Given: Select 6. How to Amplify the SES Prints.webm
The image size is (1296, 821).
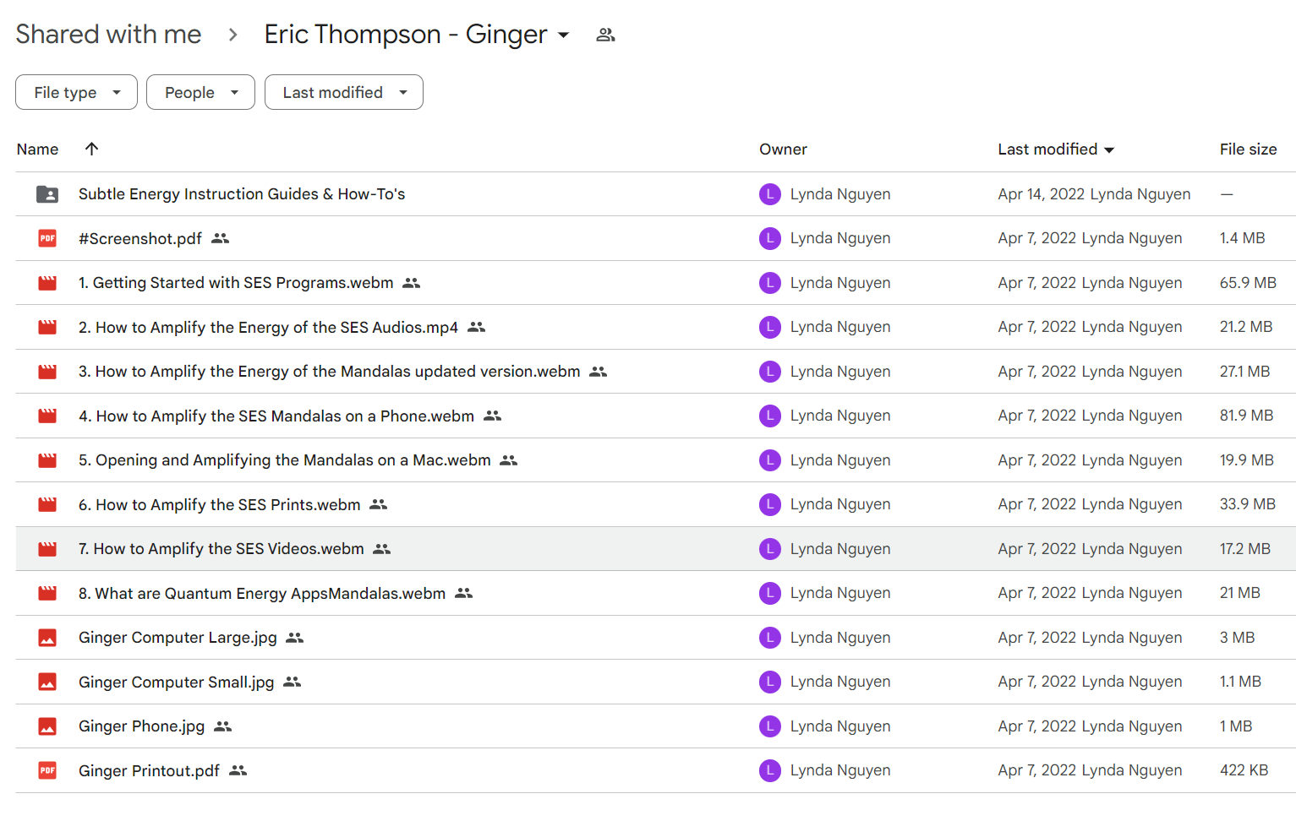Looking at the screenshot, I should tap(220, 504).
